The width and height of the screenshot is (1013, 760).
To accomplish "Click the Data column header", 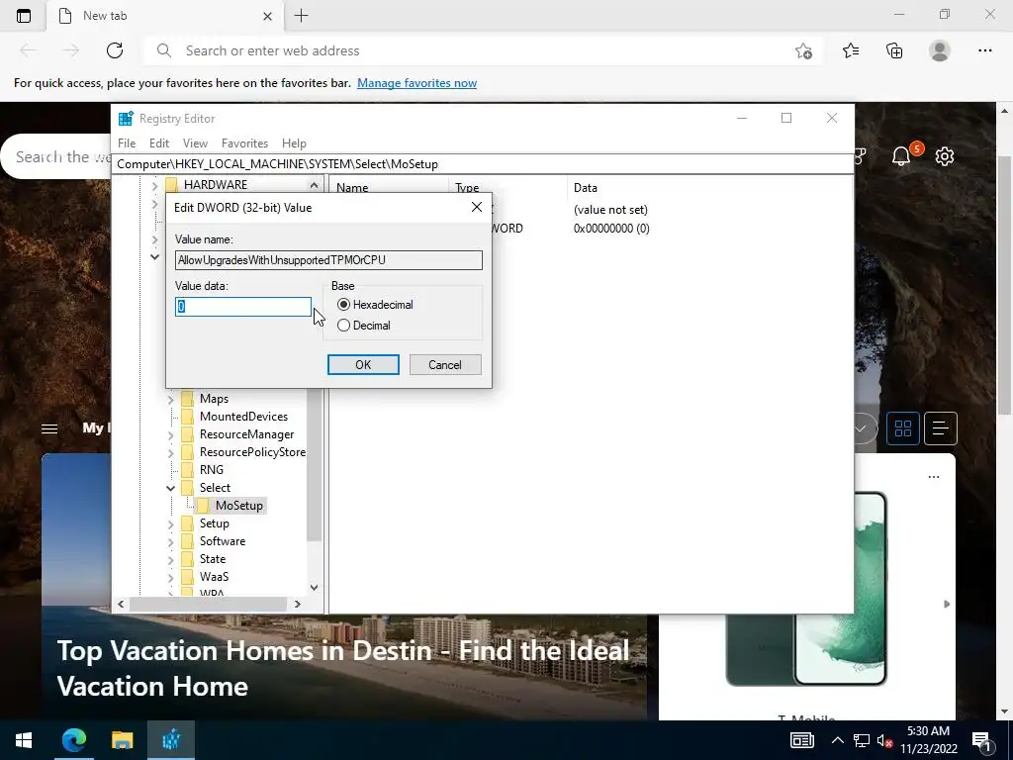I will [586, 187].
